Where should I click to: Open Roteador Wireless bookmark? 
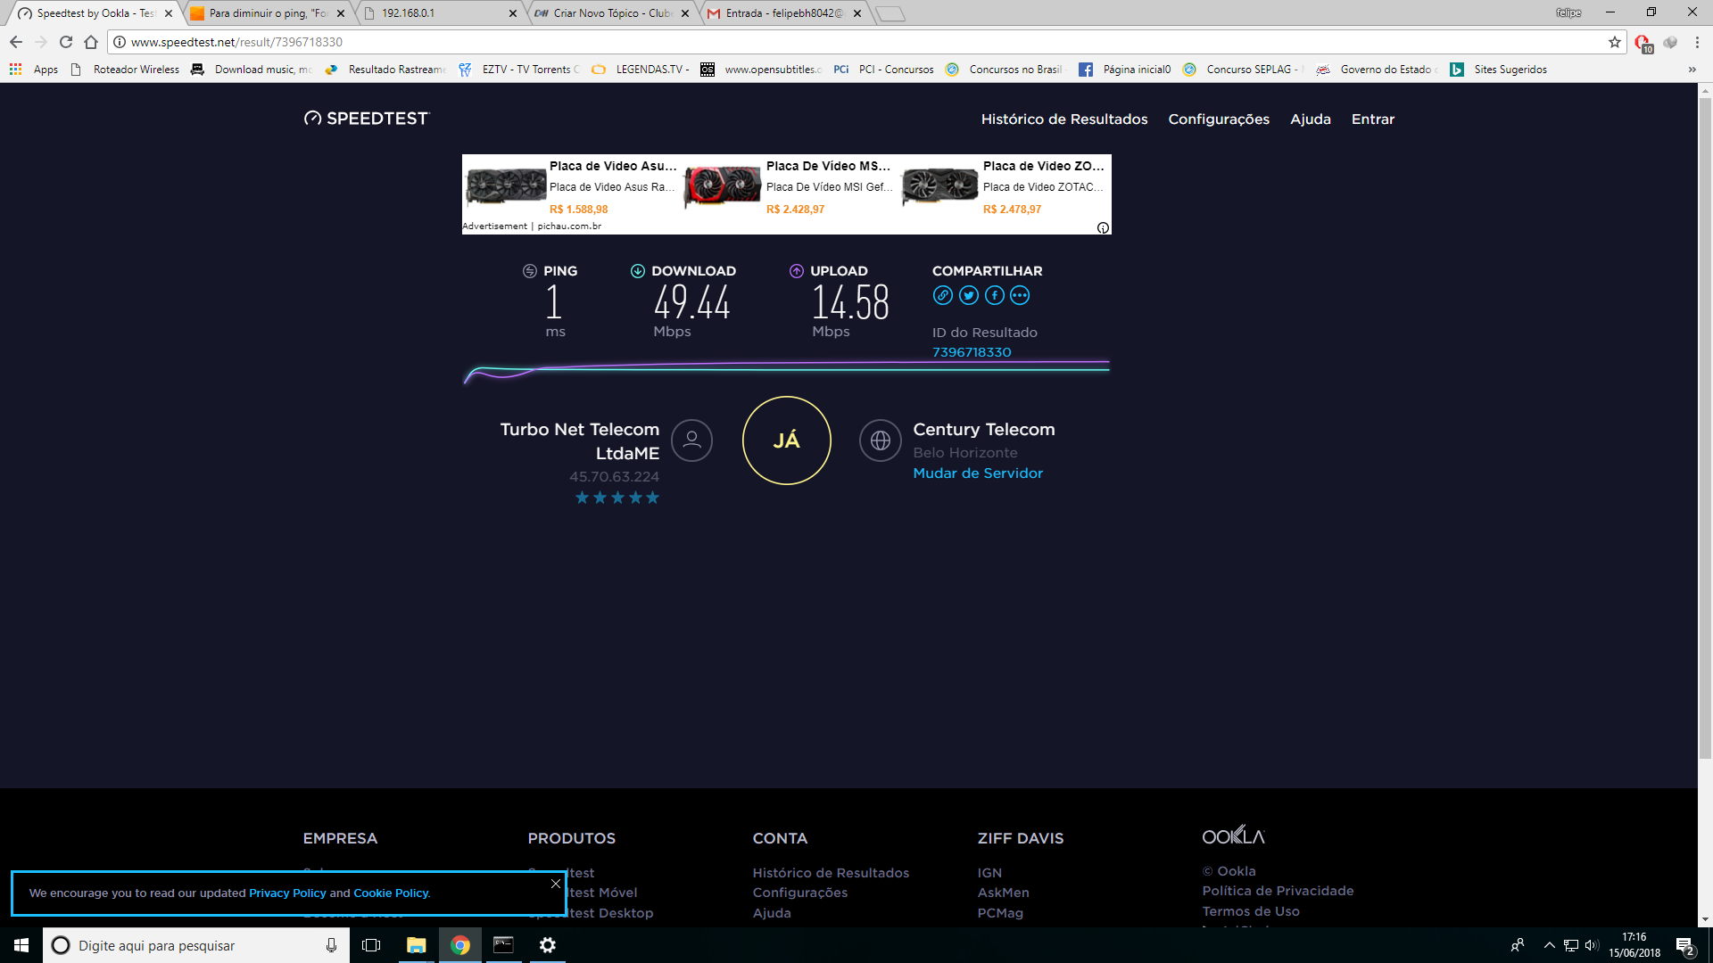[124, 70]
